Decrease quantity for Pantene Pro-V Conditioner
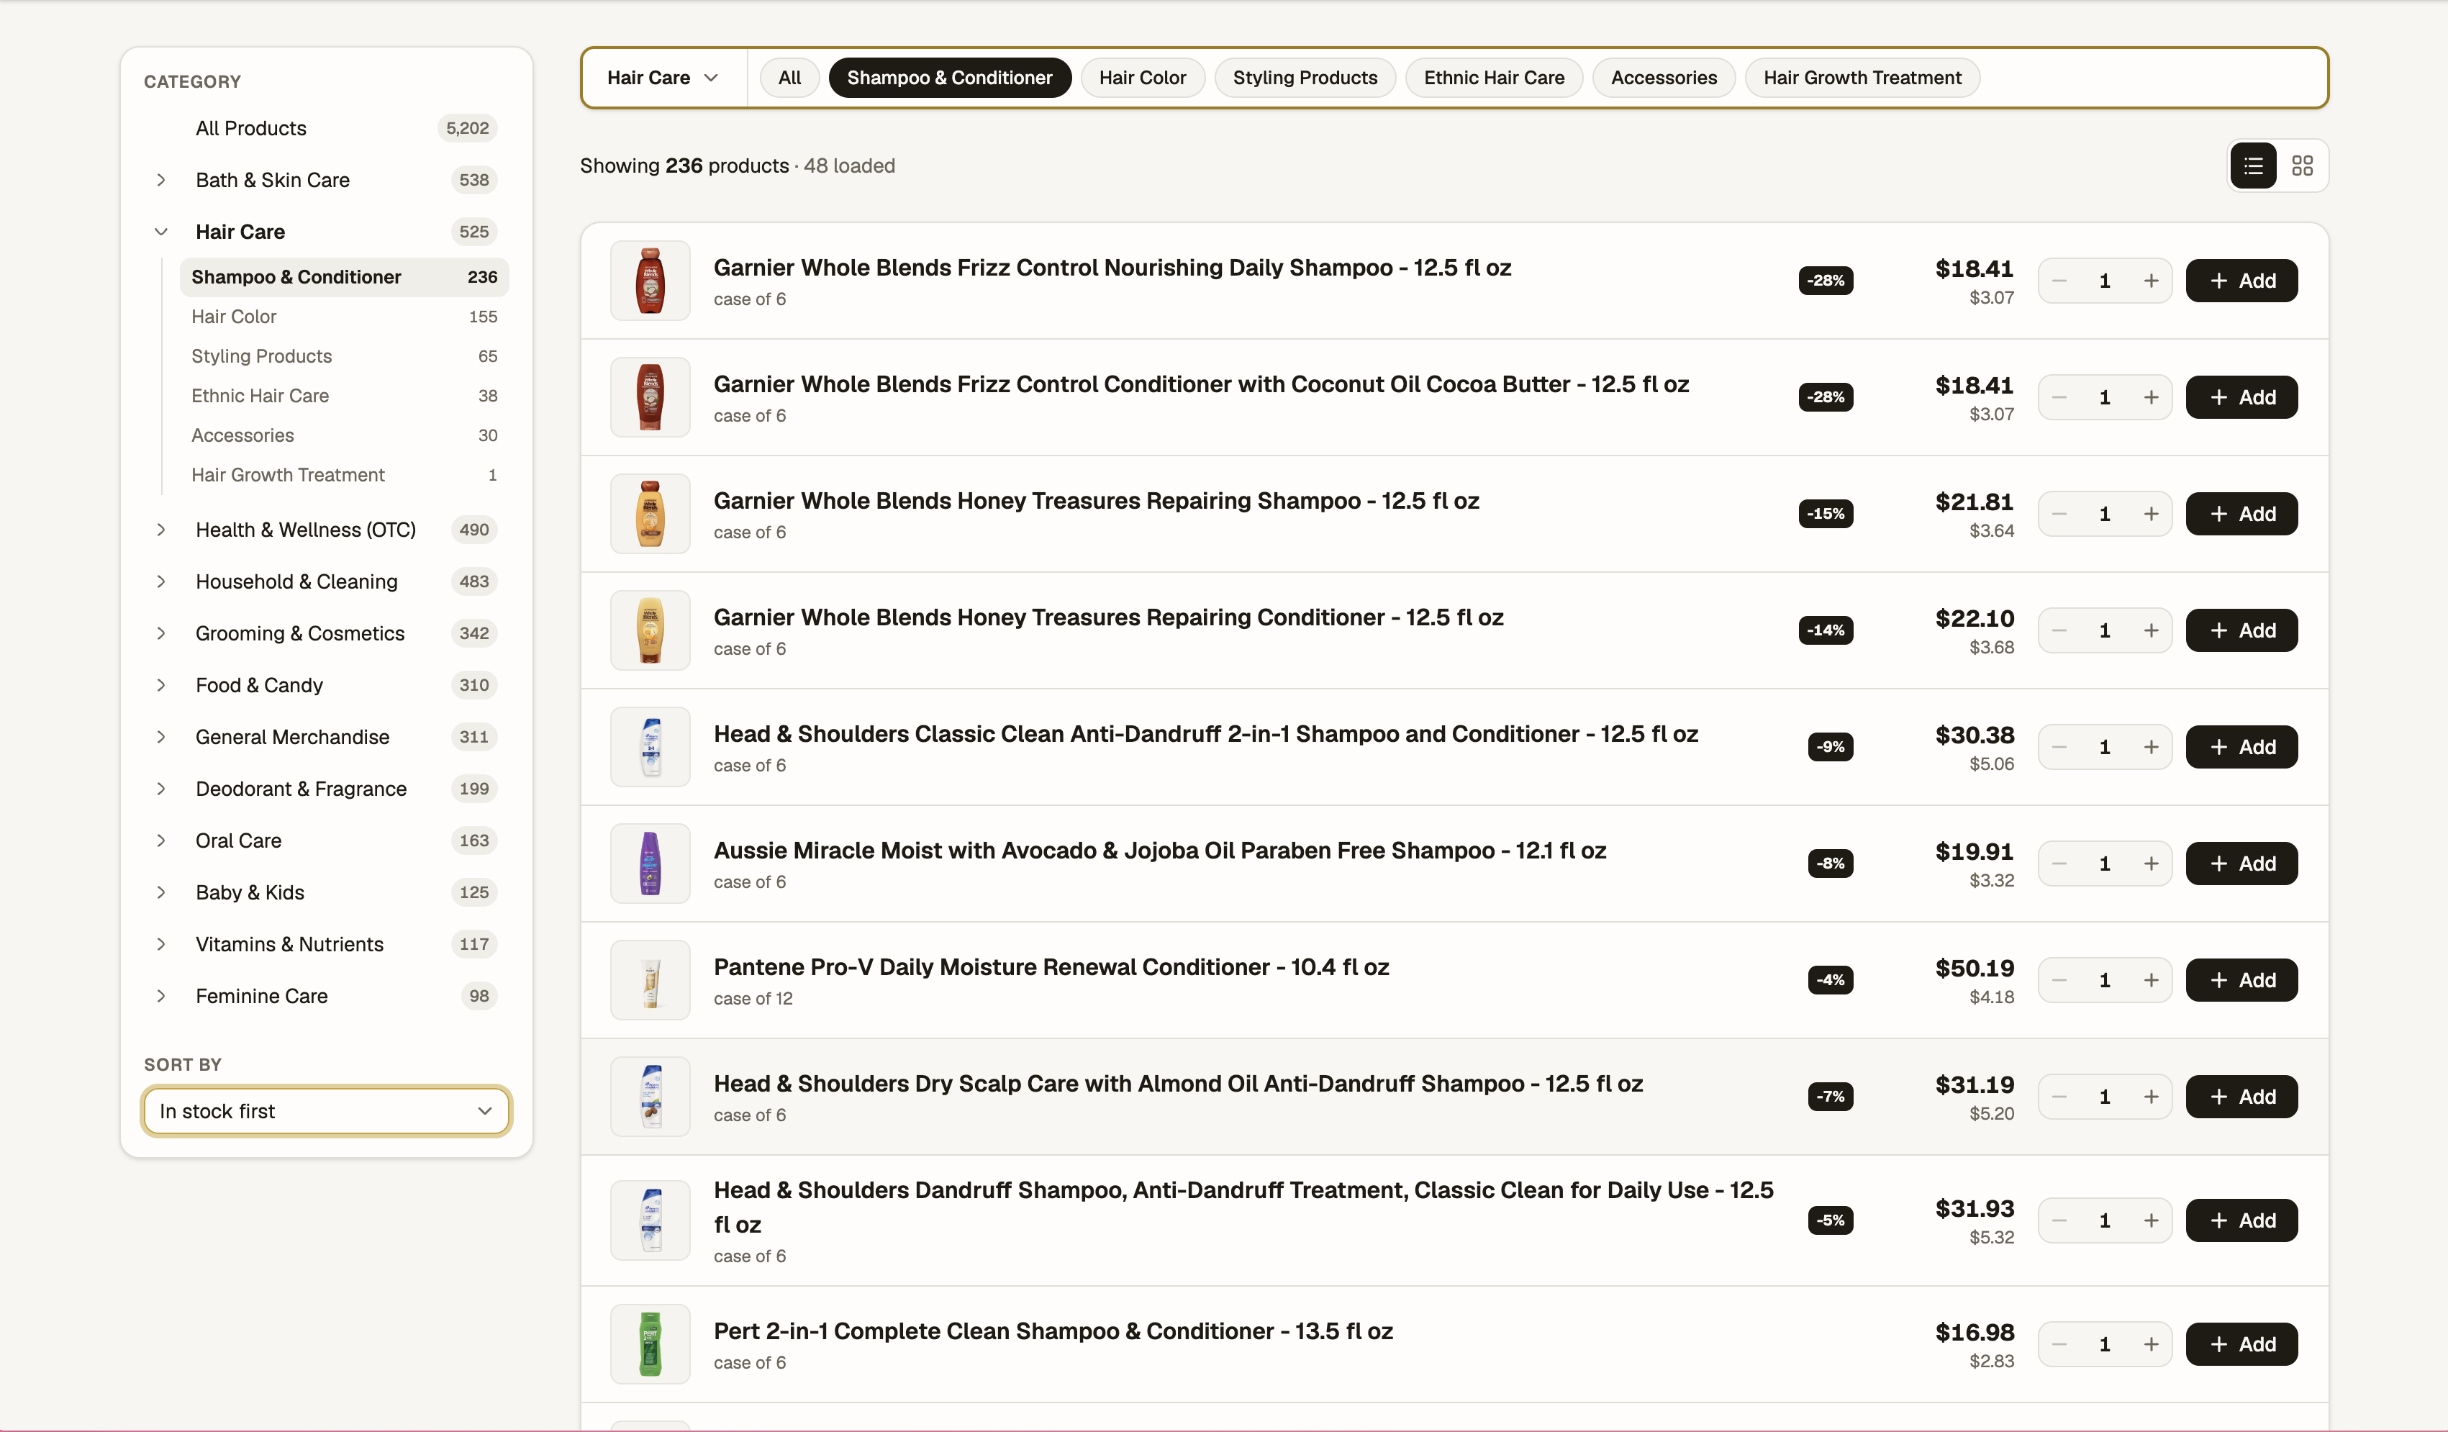This screenshot has height=1432, width=2448. (2059, 980)
